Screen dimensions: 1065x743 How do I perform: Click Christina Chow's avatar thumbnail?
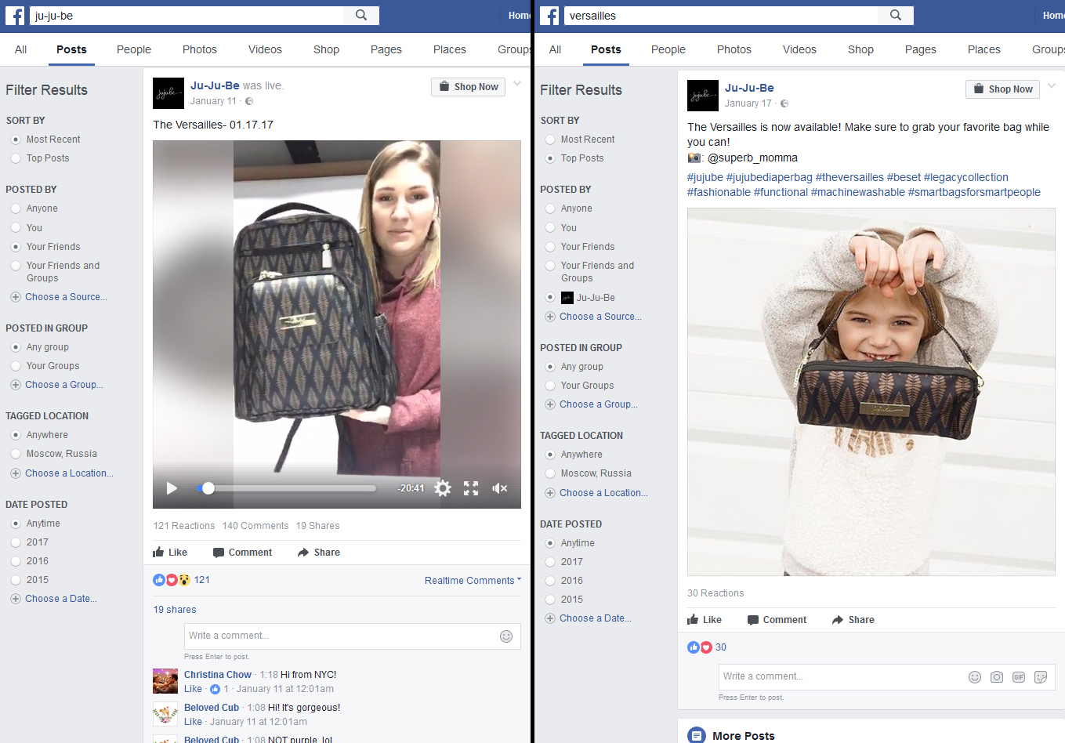pos(165,681)
